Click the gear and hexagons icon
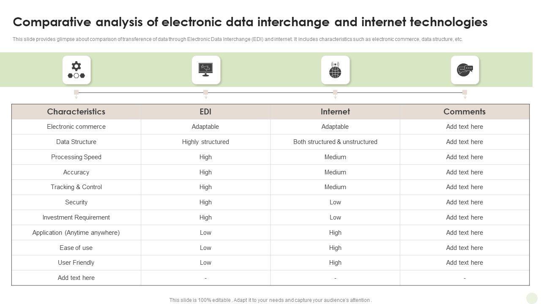Viewport: 541px width, 304px height. pos(77,70)
